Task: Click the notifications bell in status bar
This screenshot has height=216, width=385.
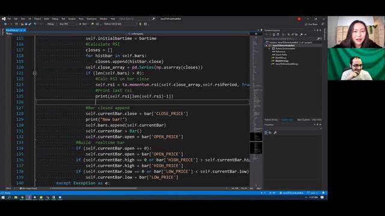Action: [x=324, y=193]
